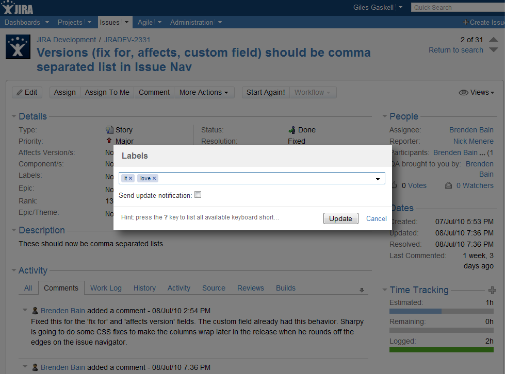
Task: Open the Projects menu
Action: pyautogui.click(x=70, y=22)
